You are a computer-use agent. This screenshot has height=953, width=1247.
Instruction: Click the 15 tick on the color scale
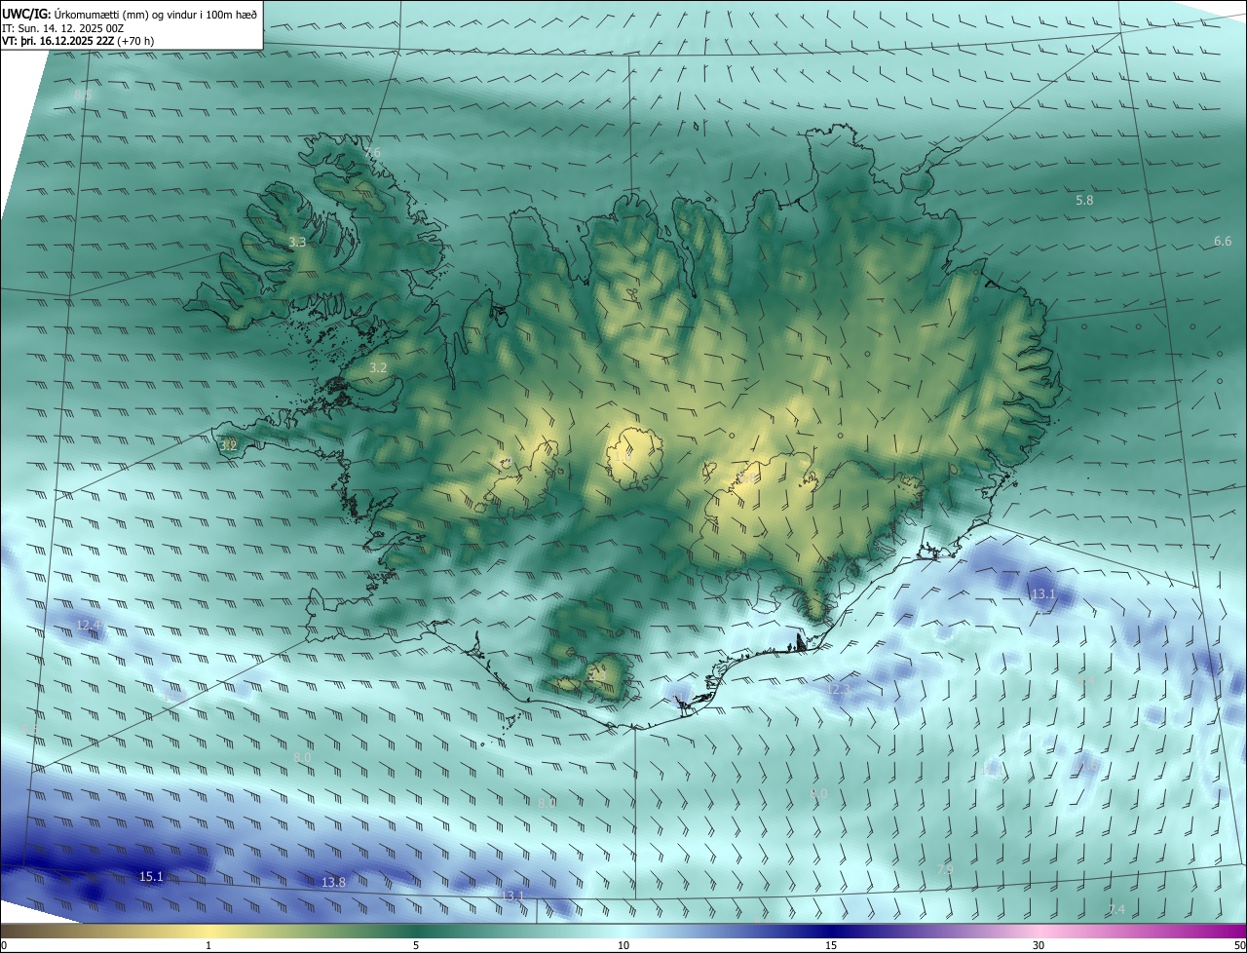(x=831, y=945)
